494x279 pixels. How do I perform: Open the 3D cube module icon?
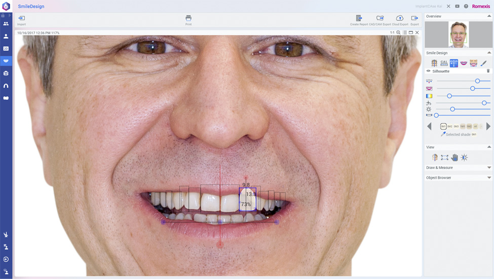6,73
